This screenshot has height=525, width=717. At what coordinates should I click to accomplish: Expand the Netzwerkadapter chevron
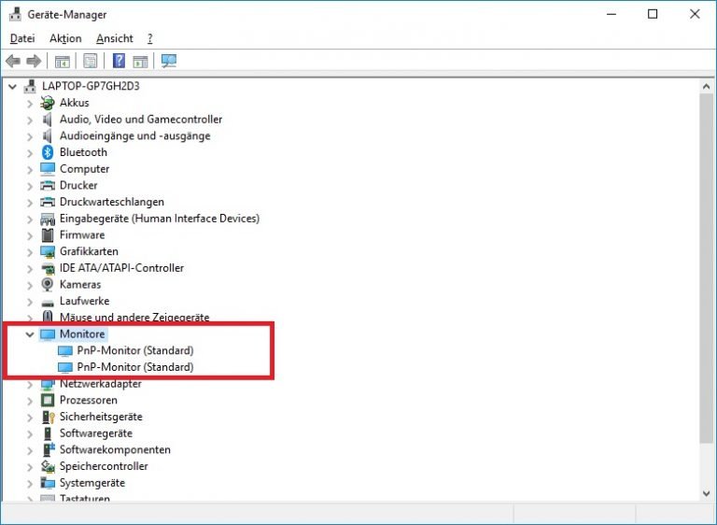coord(30,385)
